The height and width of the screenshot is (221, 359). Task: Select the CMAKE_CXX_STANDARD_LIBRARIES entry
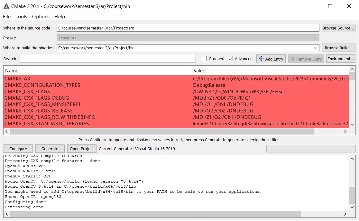point(176,123)
